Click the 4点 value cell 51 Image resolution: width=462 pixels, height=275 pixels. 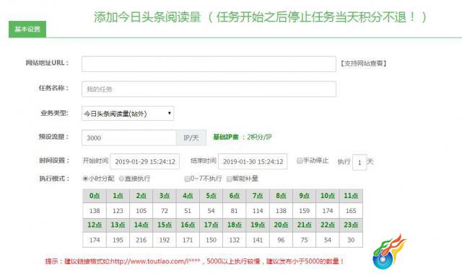pos(188,211)
